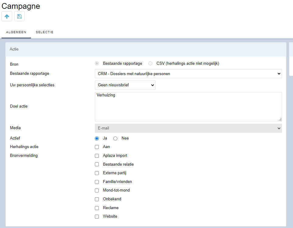Image resolution: width=293 pixels, height=228 pixels.
Task: Click the Campagne page heading
Action: pyautogui.click(x=21, y=6)
